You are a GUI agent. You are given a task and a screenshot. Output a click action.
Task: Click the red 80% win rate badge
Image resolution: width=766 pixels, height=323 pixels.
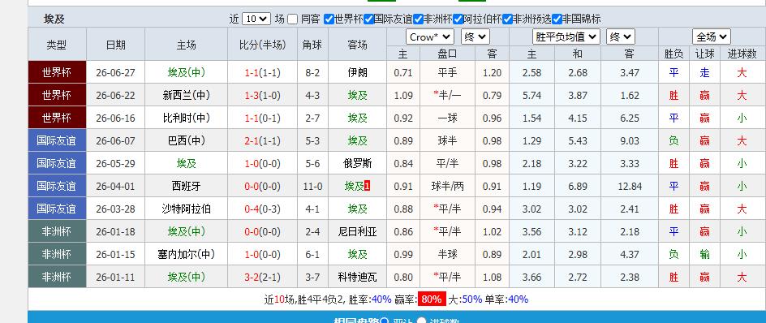tap(432, 299)
